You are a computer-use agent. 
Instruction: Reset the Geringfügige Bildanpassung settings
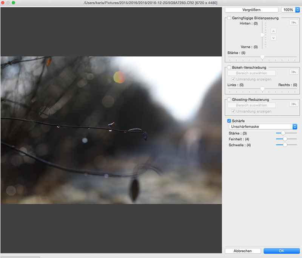(293, 23)
